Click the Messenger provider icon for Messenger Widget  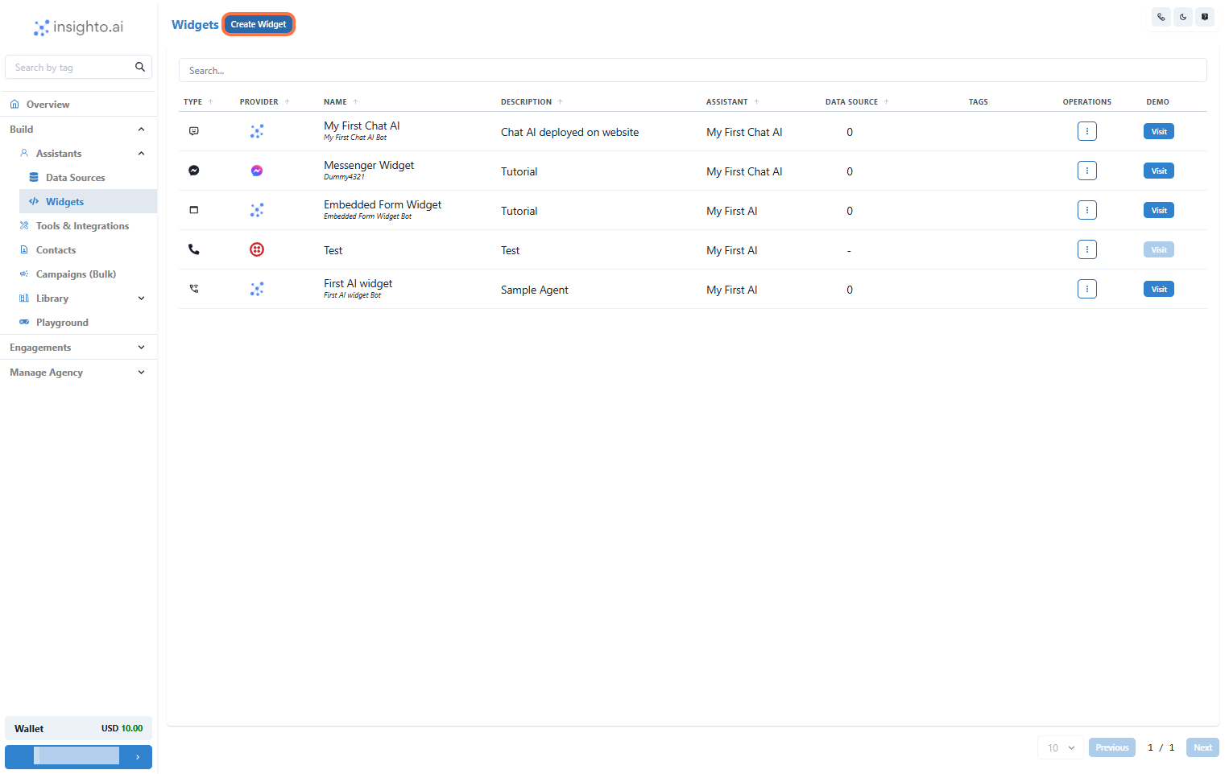tap(257, 170)
